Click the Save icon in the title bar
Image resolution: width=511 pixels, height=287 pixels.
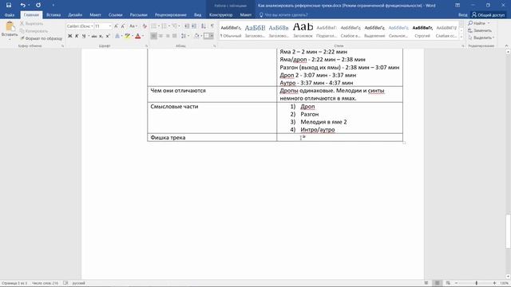[x=9, y=6]
